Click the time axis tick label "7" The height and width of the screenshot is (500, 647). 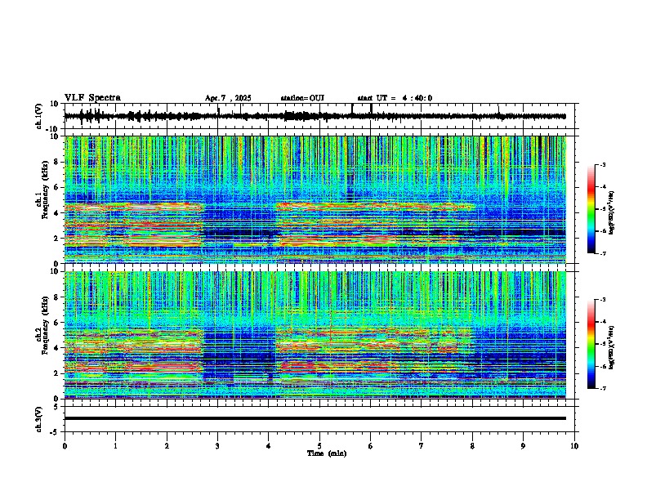coord(422,446)
